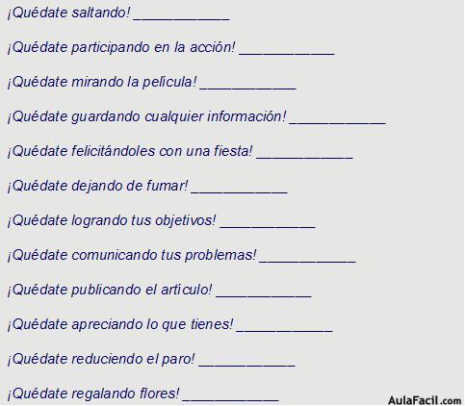Click the blank after "guardando cualquier información!"
The height and width of the screenshot is (406, 465).
pyautogui.click(x=337, y=120)
